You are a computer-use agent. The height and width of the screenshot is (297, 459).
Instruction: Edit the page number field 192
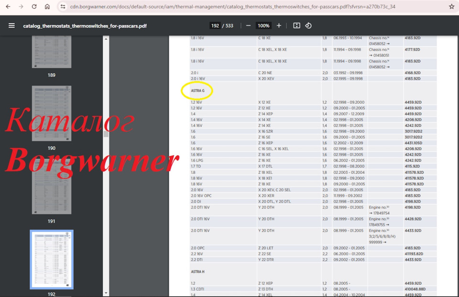[x=215, y=26]
